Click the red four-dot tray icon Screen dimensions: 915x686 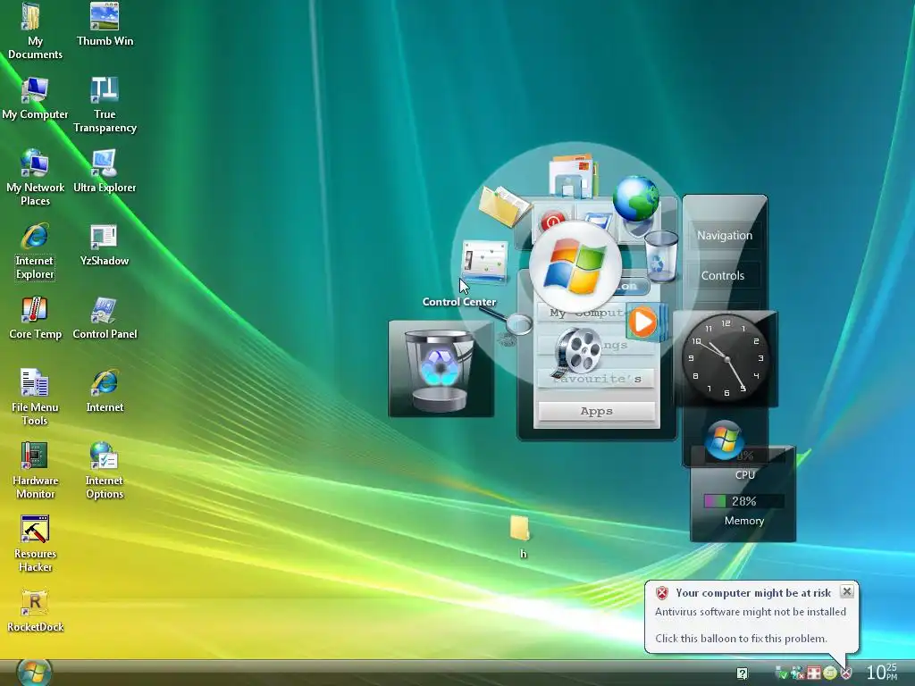click(813, 673)
